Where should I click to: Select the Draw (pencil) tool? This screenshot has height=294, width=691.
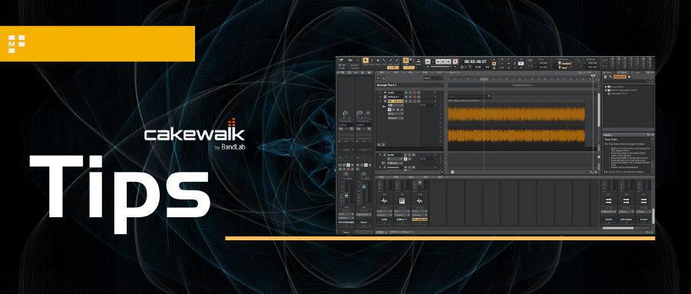pos(391,61)
